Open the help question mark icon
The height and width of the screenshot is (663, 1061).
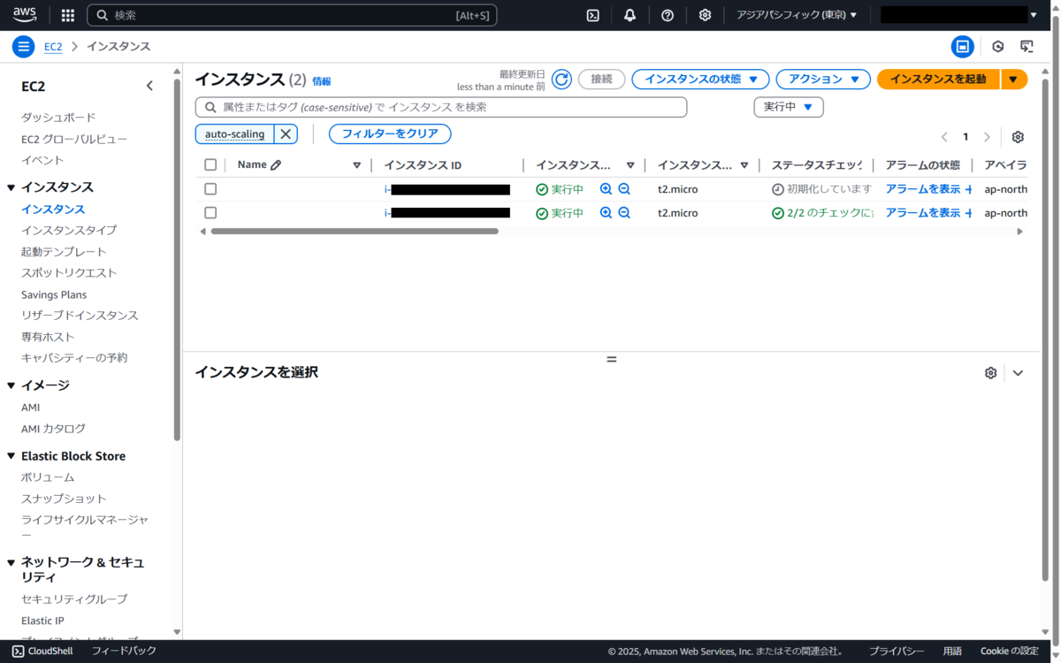click(x=668, y=15)
